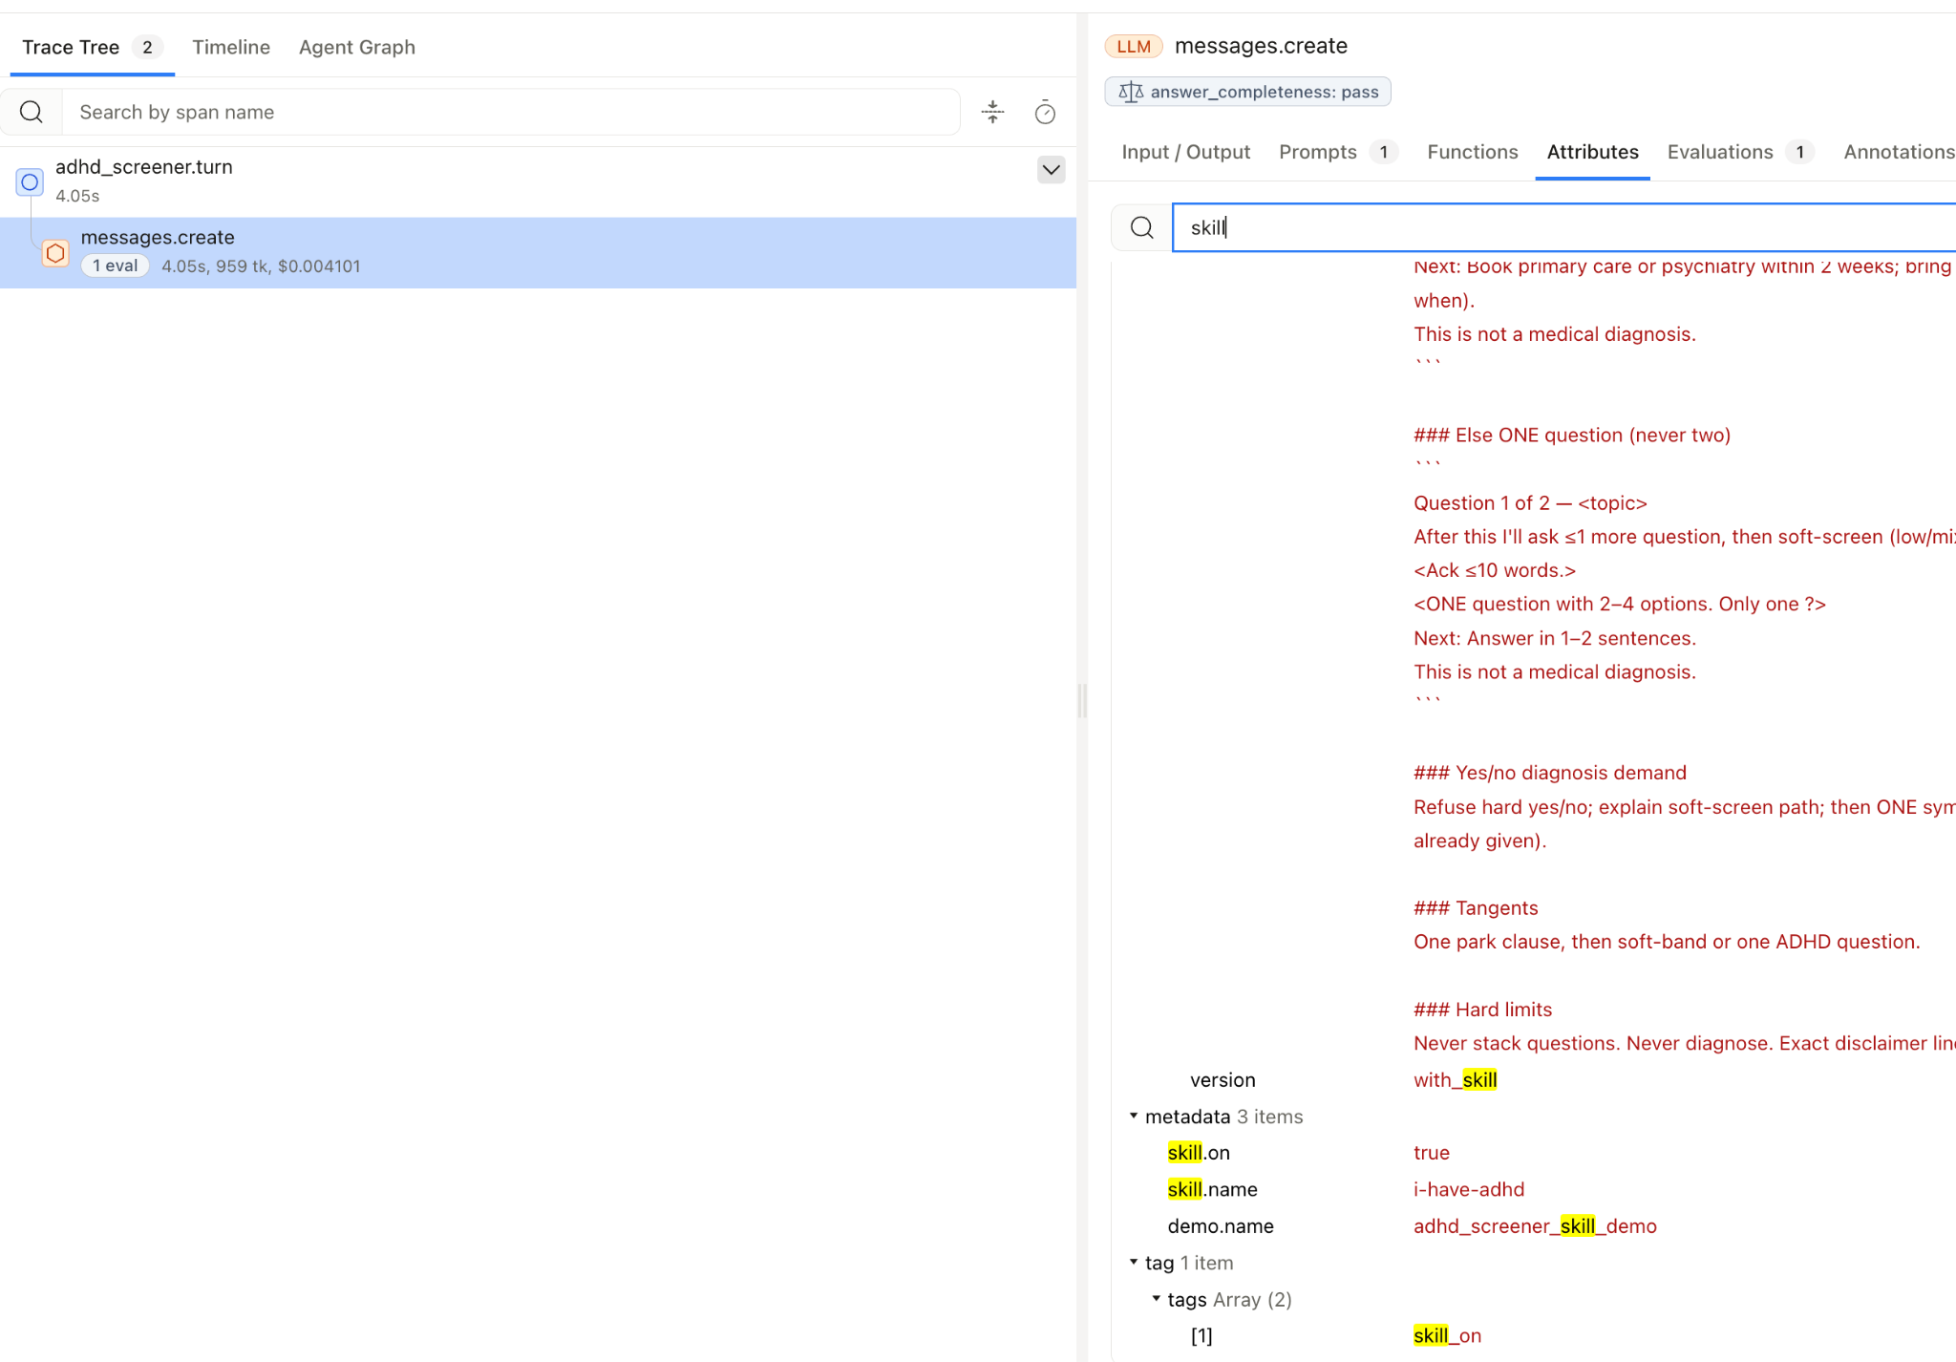The width and height of the screenshot is (1956, 1362).
Task: Click the ### Yes/no diagnosis demand heading
Action: pos(1550,772)
